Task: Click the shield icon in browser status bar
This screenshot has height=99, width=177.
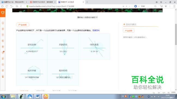Action: coord(159,93)
